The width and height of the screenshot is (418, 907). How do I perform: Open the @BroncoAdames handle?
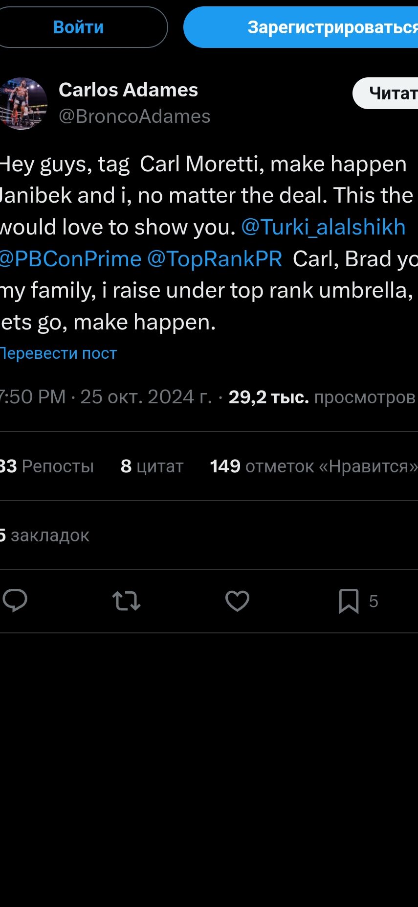coord(134,116)
